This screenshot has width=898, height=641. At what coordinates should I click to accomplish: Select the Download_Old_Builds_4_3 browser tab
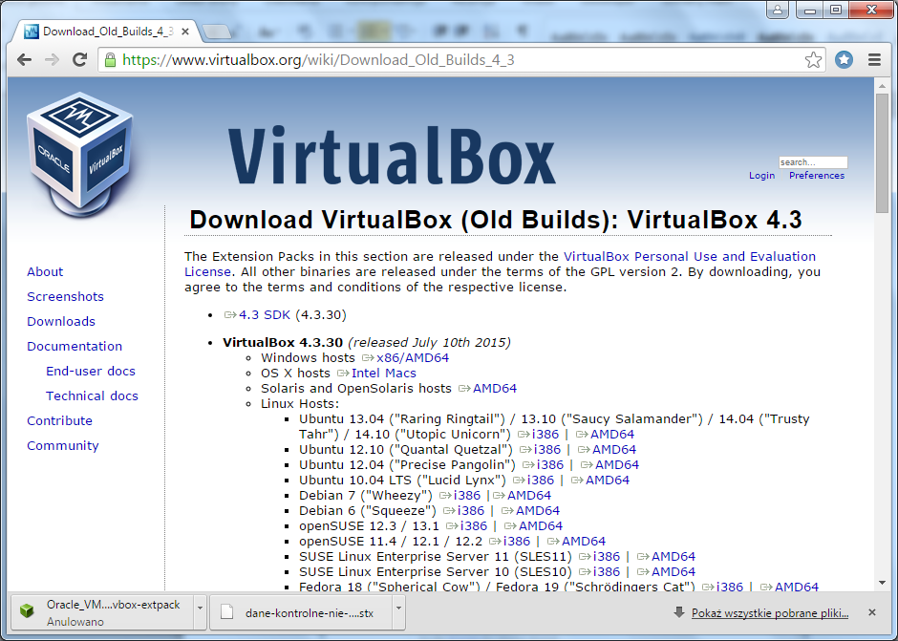[107, 32]
